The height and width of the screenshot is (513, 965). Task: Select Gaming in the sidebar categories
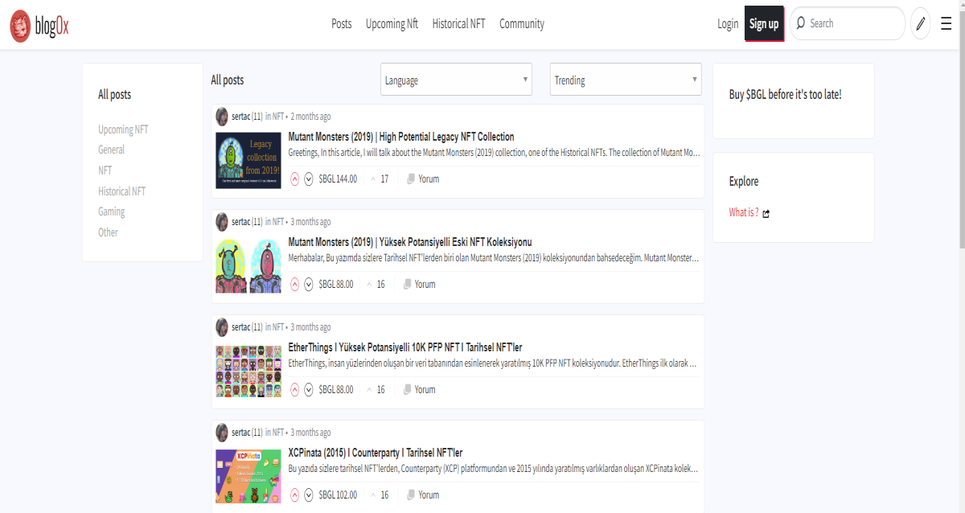pos(112,211)
